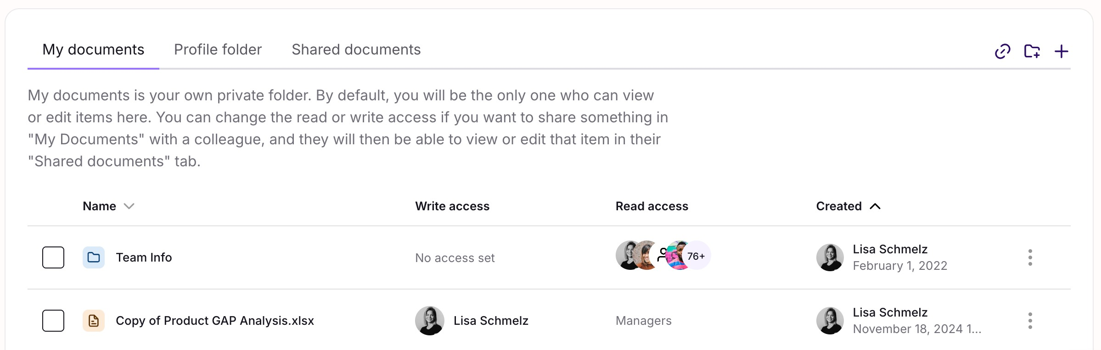Open three-dot menu for Team Info row
1101x350 pixels.
pos(1030,257)
